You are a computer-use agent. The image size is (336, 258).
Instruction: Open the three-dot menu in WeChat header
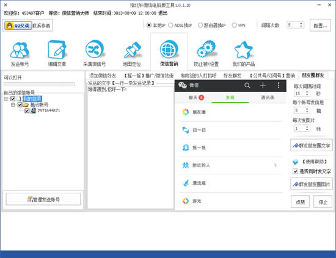tap(279, 85)
